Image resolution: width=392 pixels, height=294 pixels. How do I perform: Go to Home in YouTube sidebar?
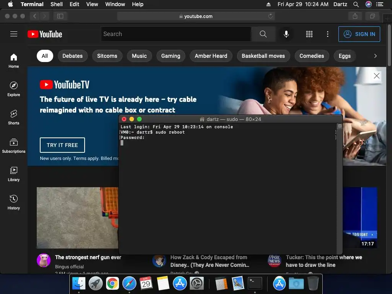(14, 61)
